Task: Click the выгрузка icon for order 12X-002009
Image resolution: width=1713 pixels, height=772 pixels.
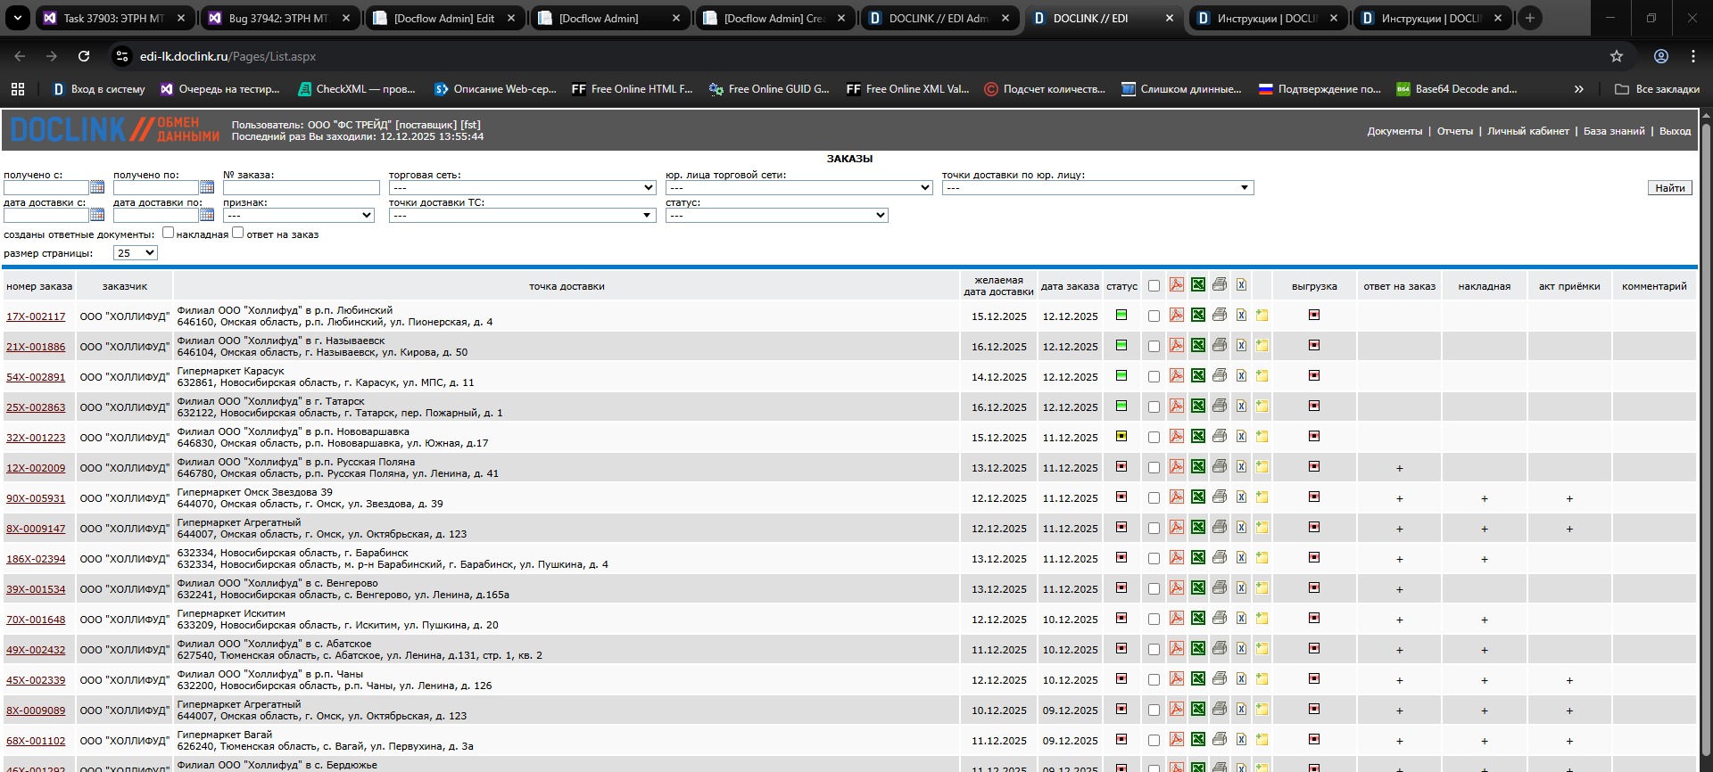Action: click(1314, 467)
